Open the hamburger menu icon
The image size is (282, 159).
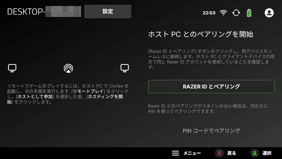[x=176, y=153]
